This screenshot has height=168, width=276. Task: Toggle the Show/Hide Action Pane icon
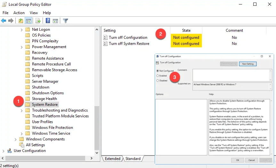coord(55,21)
